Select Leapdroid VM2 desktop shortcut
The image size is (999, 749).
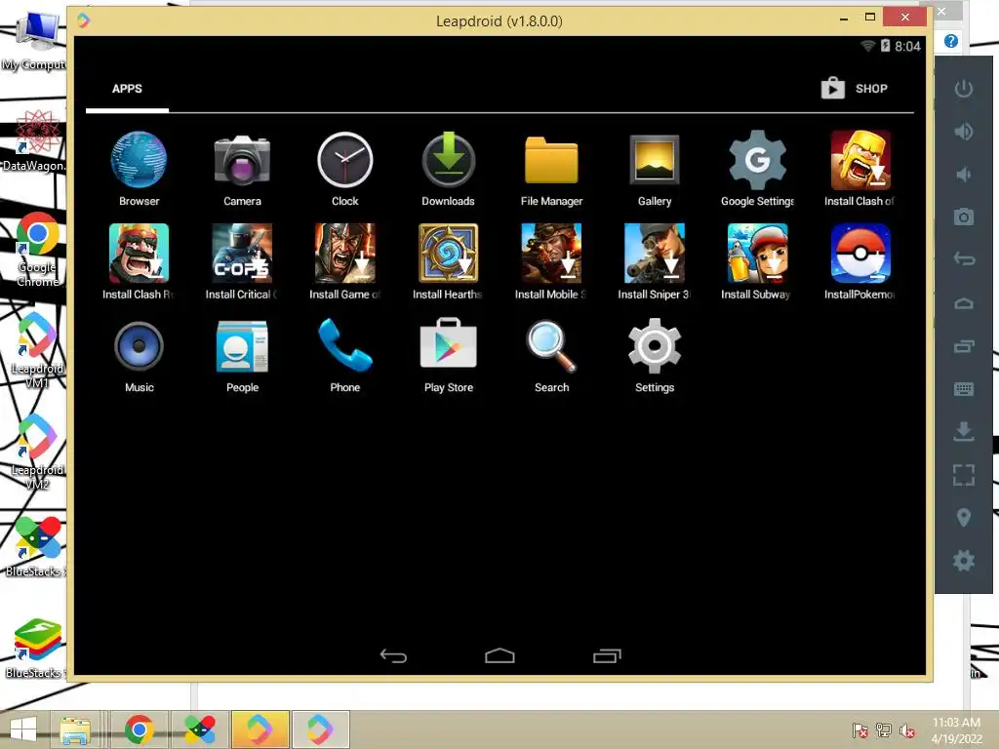click(x=37, y=452)
